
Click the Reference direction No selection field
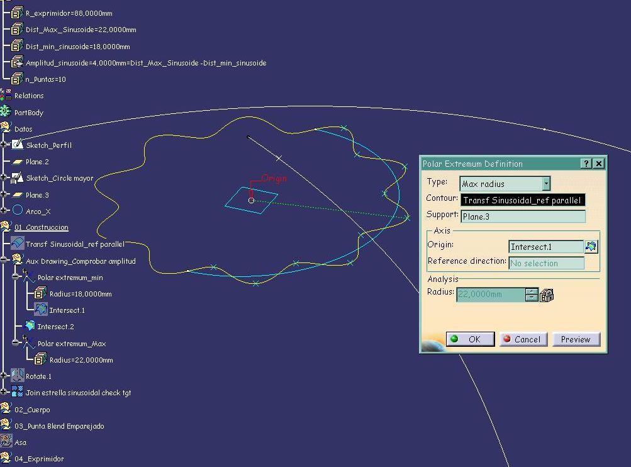click(546, 263)
